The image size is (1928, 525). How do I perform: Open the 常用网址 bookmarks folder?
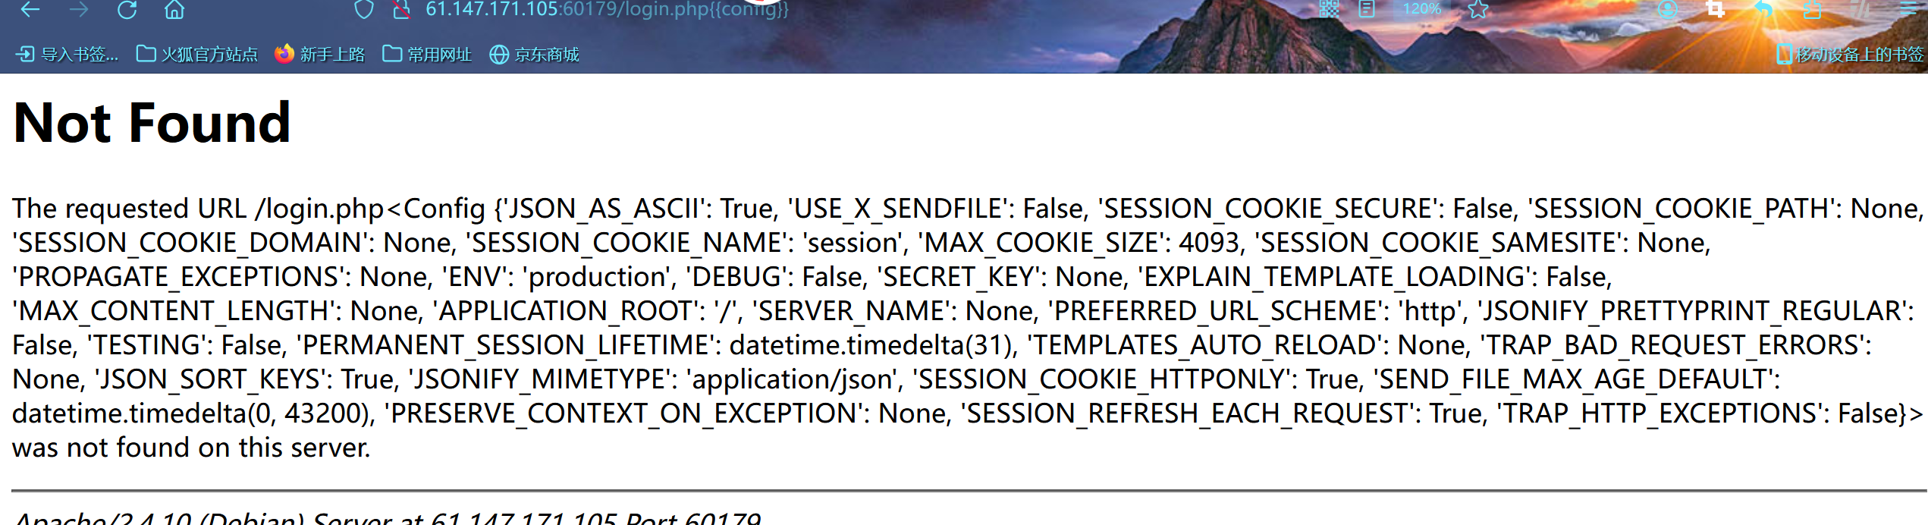[x=427, y=55]
